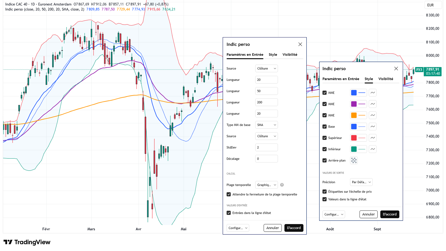Open line style icon beside orange MME

click(x=372, y=115)
